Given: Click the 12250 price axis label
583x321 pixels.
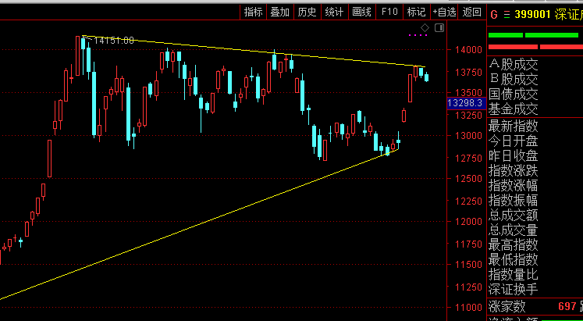Looking at the screenshot, I should [x=467, y=202].
